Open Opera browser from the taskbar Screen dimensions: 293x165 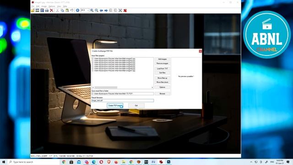[x=101, y=162]
